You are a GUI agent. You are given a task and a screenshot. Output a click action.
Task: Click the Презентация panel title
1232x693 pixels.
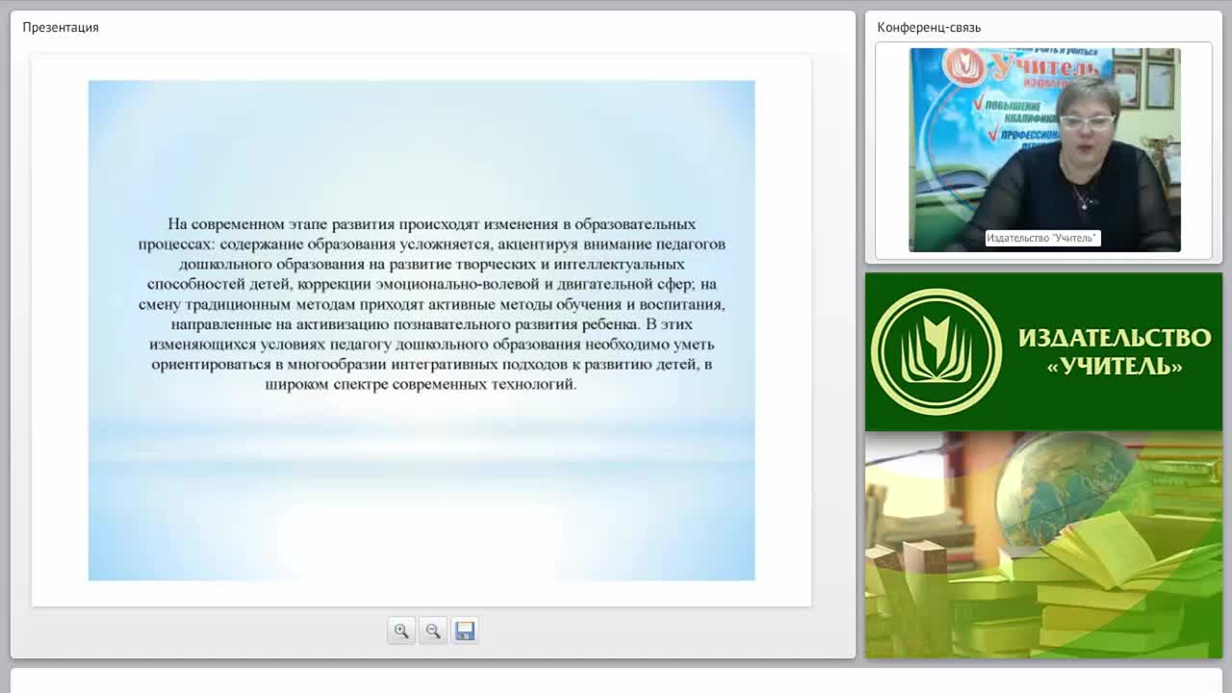[61, 27]
